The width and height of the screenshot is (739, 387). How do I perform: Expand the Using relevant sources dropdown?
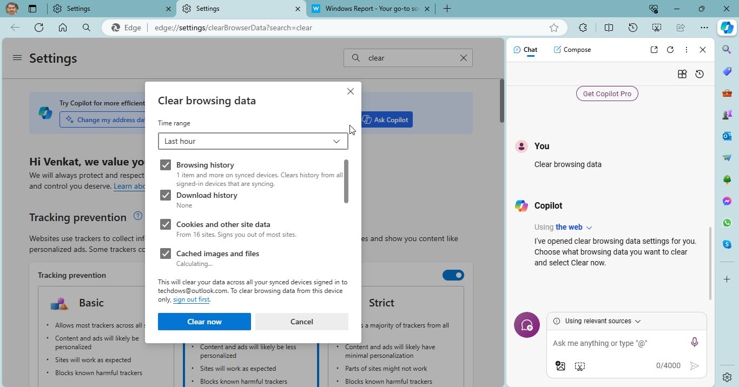click(x=602, y=321)
